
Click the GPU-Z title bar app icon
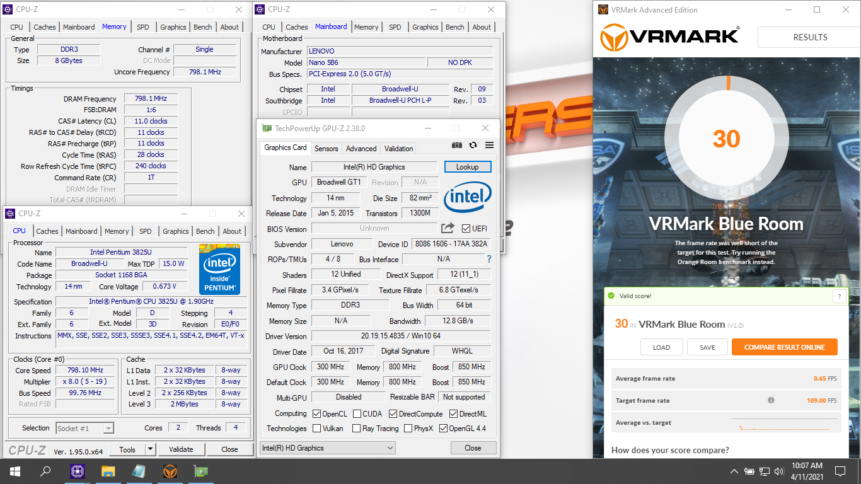tap(267, 128)
